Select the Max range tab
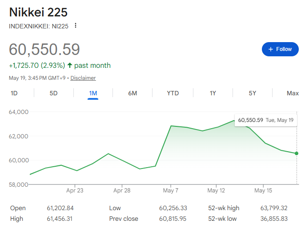The height and width of the screenshot is (231, 305). tap(293, 93)
